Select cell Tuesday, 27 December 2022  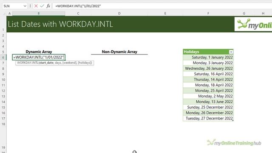[208, 118]
